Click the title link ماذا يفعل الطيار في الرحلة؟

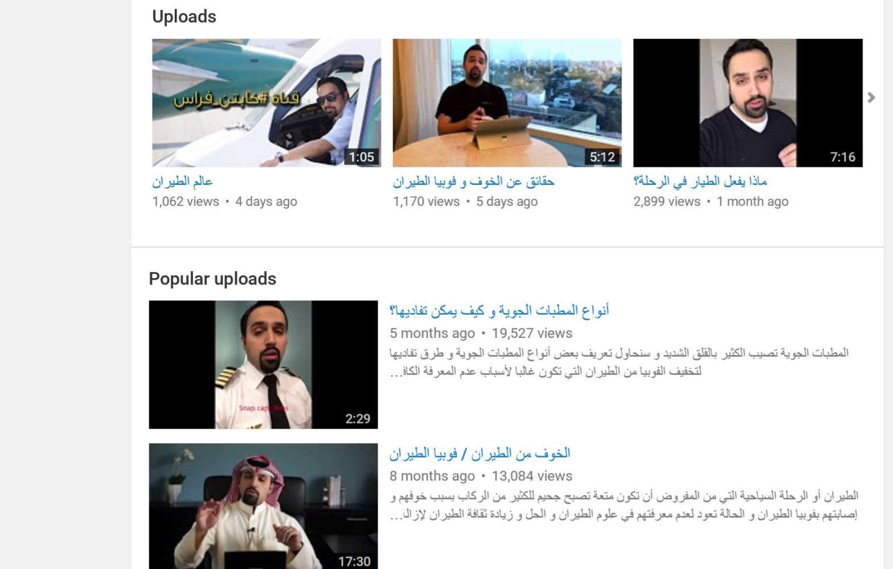[701, 182]
